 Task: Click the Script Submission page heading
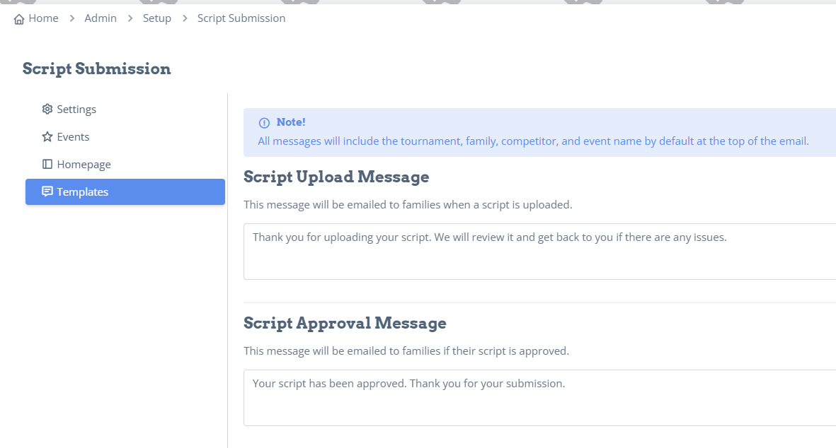[96, 69]
